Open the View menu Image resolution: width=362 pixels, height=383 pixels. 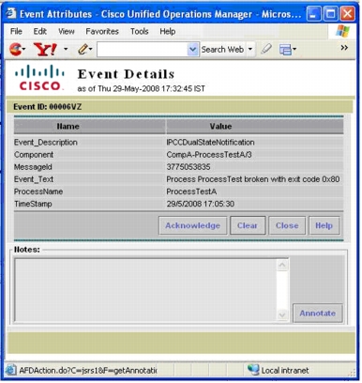click(67, 31)
